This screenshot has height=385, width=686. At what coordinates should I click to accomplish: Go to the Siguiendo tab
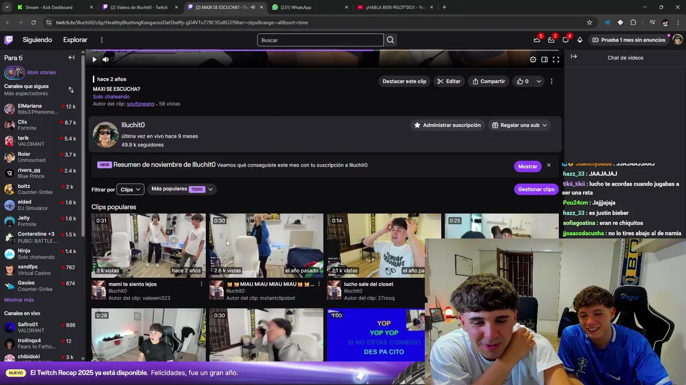(38, 40)
